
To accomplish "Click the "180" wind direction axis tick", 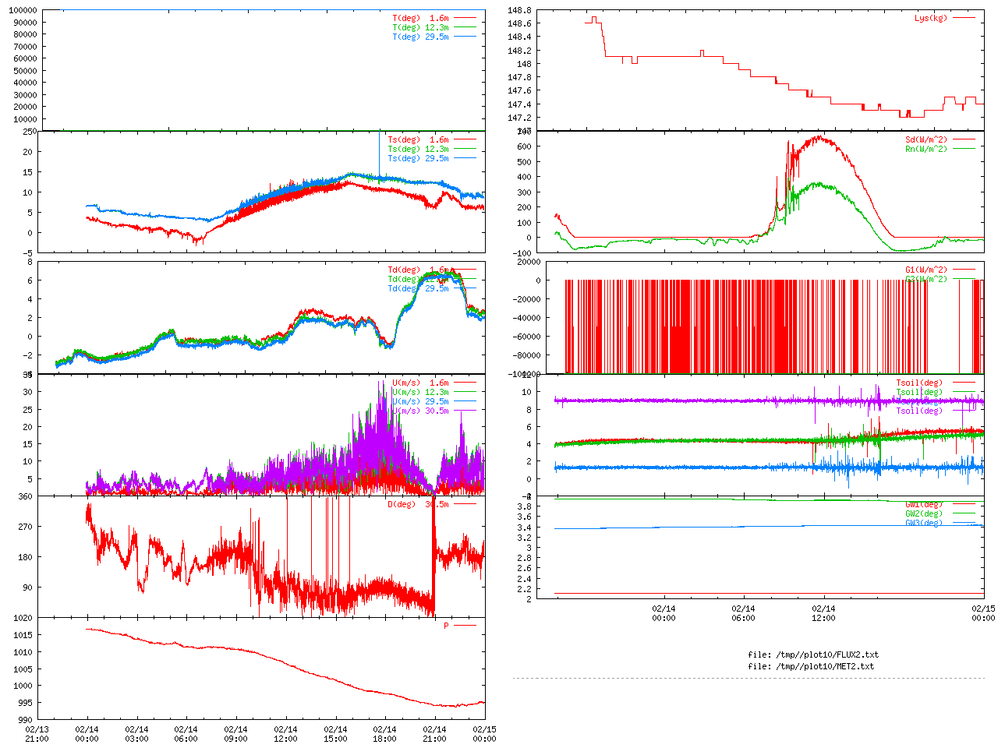I will (x=26, y=557).
